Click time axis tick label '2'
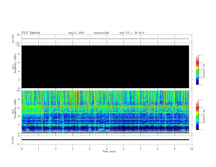 click(56, 149)
